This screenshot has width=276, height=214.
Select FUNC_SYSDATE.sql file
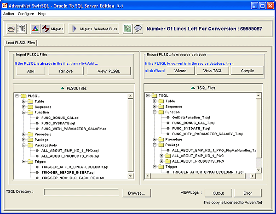[58, 123]
